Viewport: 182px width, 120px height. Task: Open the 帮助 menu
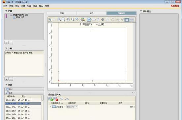point(47,6)
